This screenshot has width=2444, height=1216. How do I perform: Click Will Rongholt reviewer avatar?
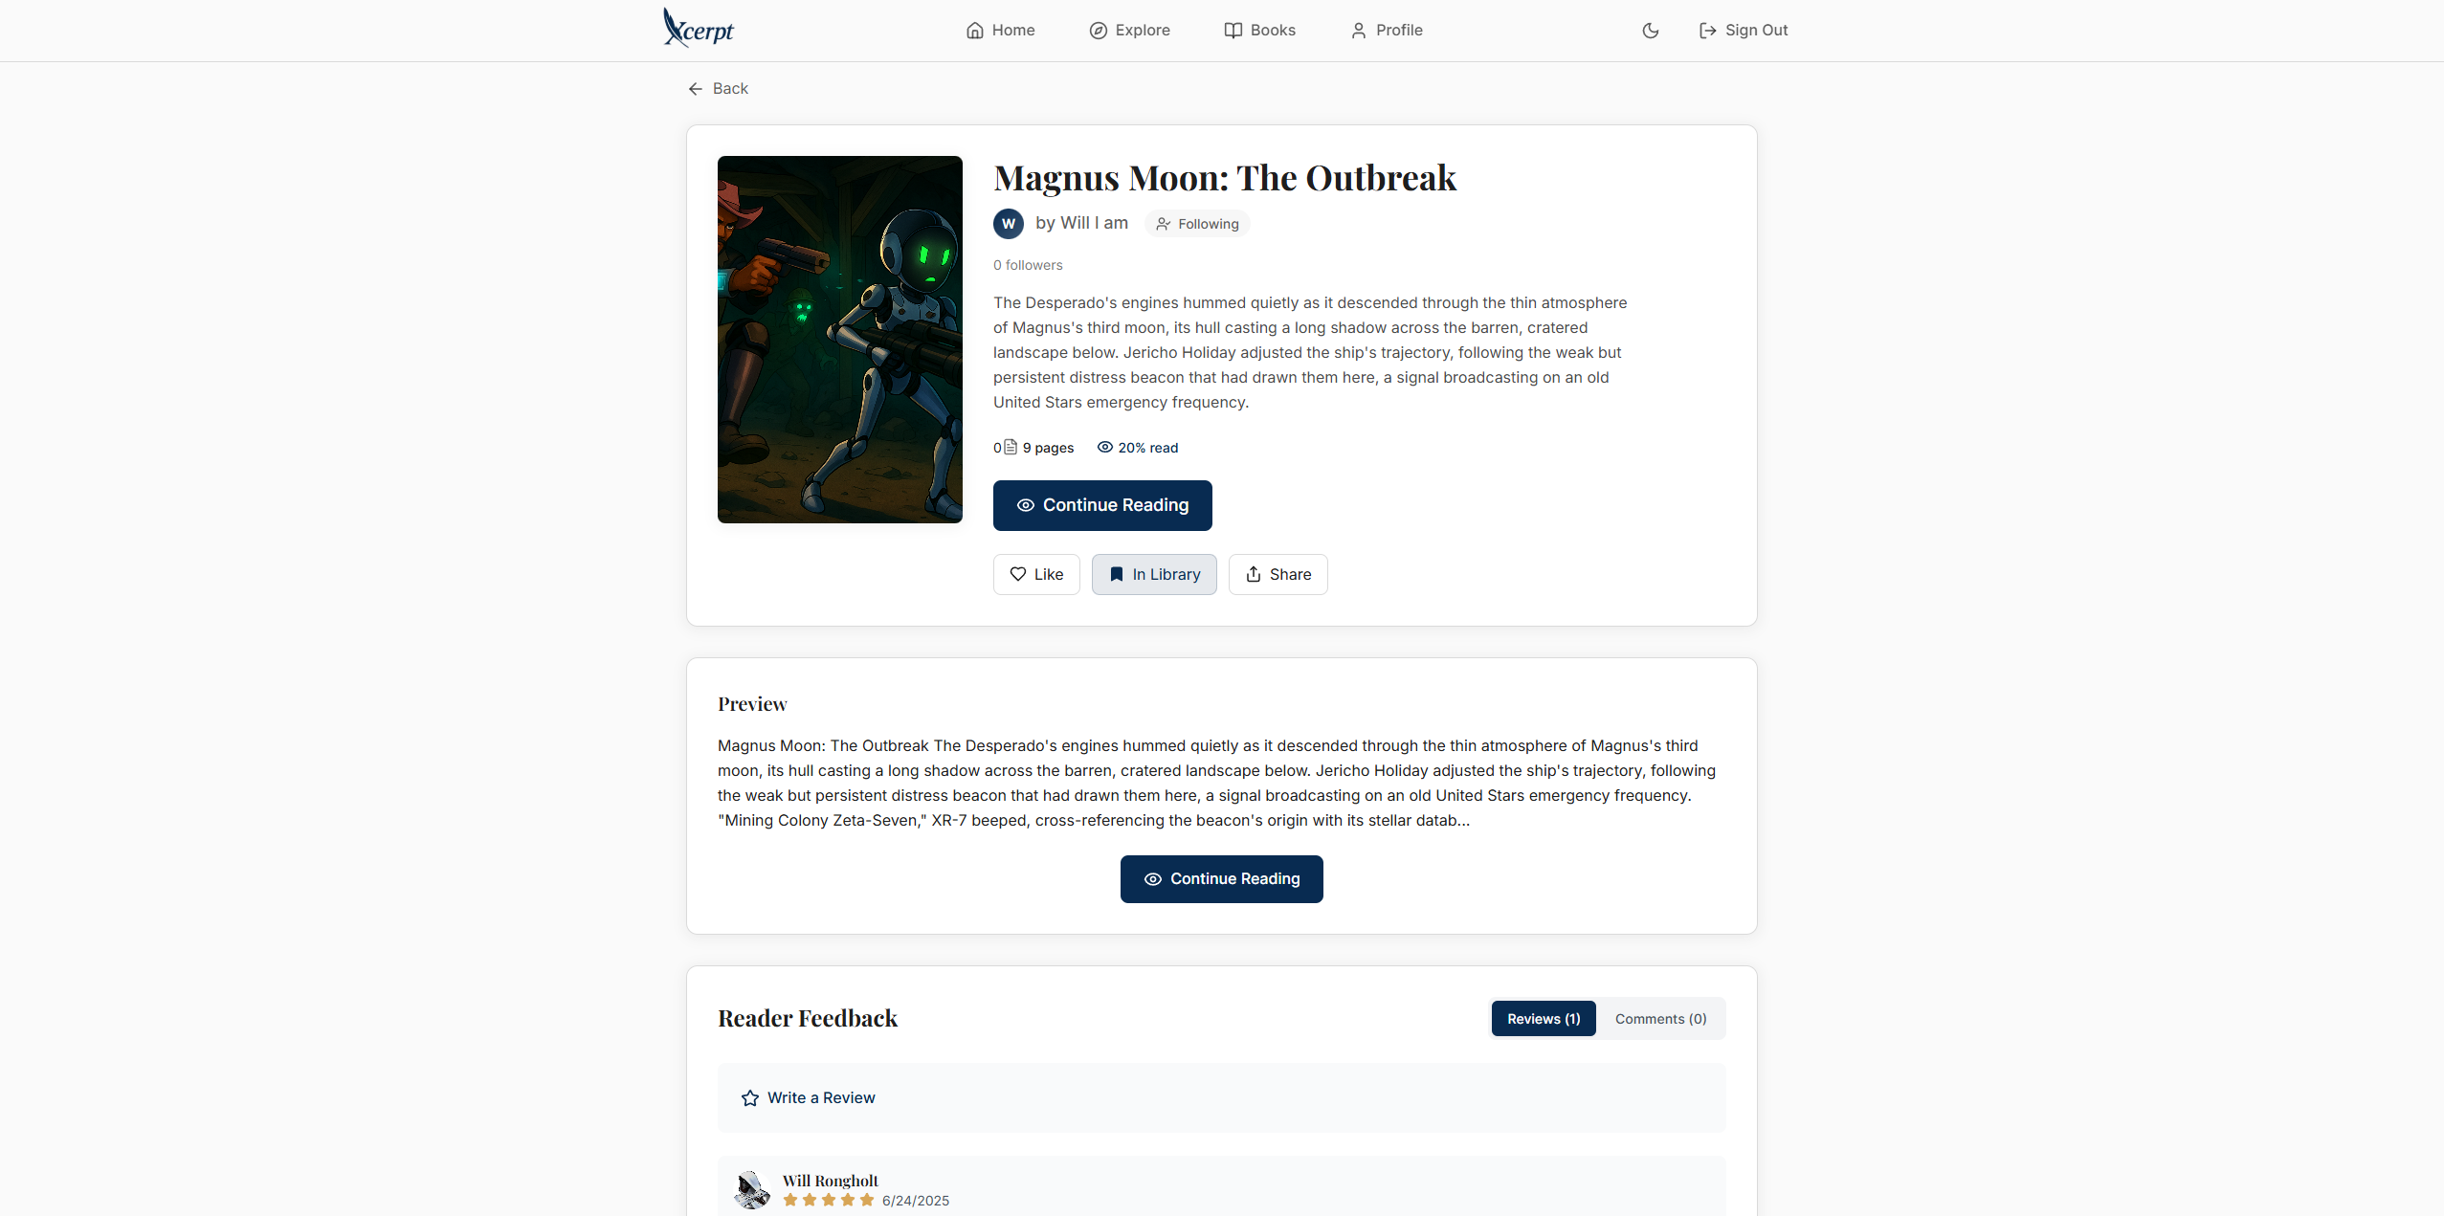click(x=752, y=1190)
